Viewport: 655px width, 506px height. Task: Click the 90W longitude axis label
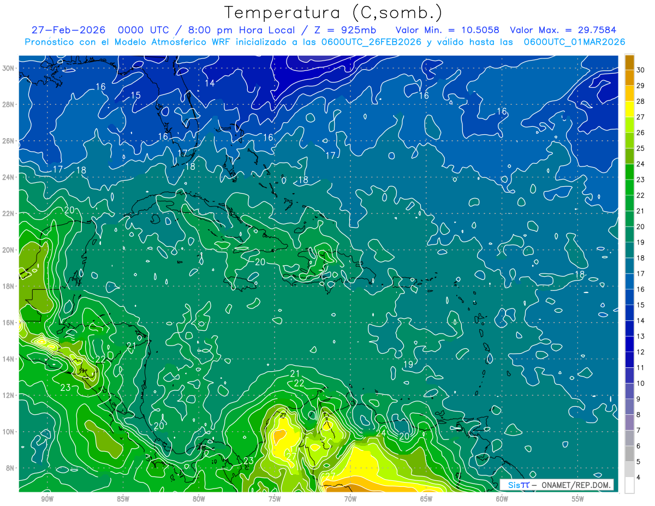(x=47, y=499)
